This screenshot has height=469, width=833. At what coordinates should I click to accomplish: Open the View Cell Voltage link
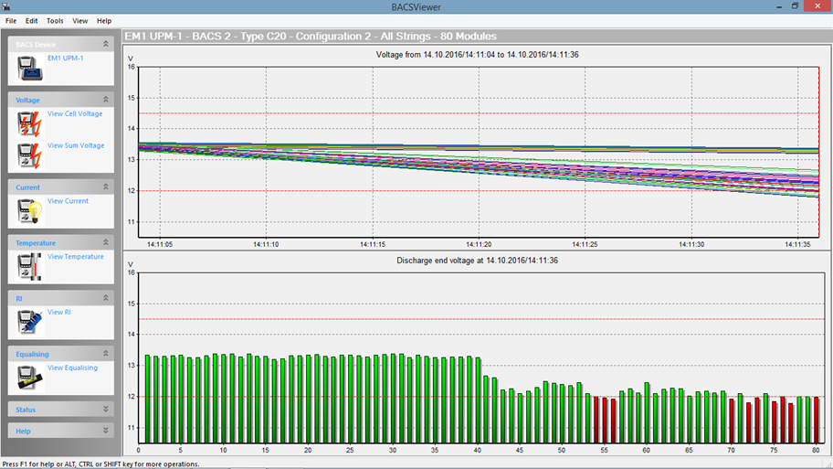click(75, 114)
